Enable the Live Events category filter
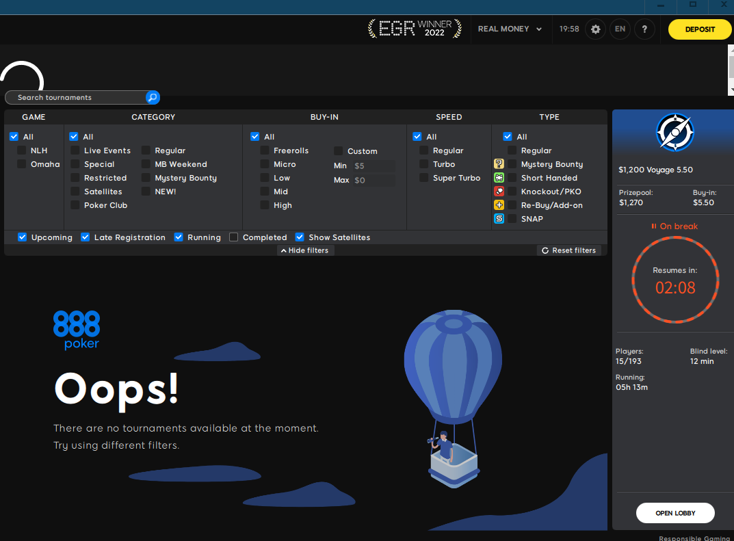 [75, 150]
